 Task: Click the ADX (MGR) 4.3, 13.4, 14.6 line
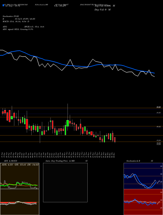coord(23,27)
